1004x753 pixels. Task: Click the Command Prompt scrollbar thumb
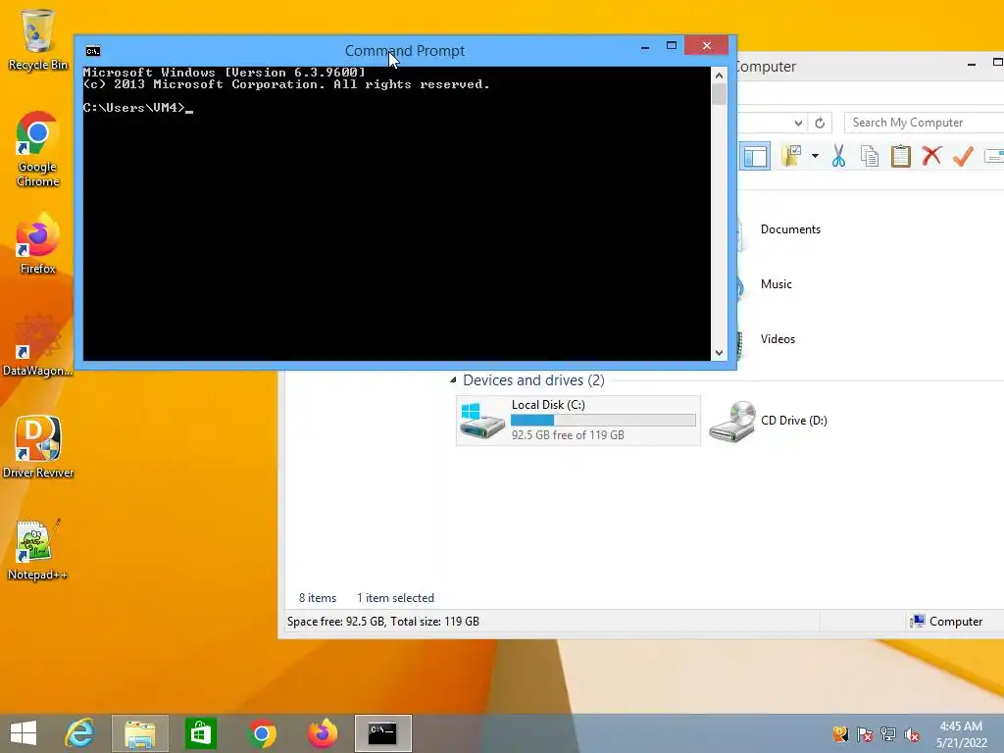pyautogui.click(x=719, y=94)
